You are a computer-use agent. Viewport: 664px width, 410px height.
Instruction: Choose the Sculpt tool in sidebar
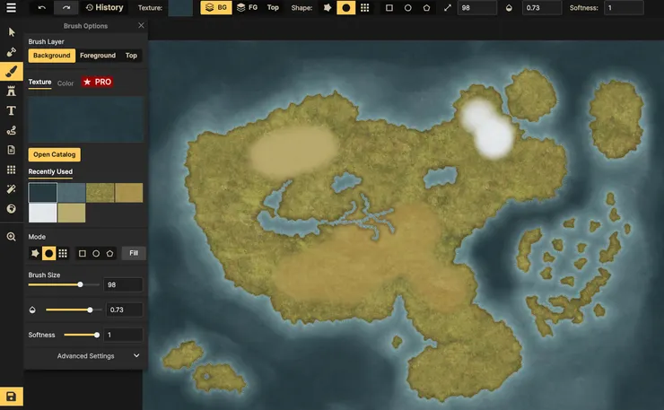pyautogui.click(x=12, y=52)
